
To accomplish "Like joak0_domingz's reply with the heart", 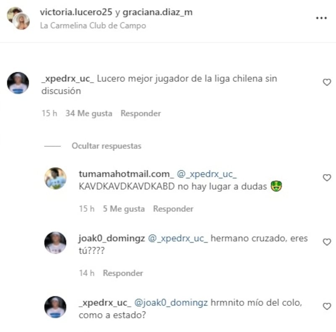I will (327, 242).
